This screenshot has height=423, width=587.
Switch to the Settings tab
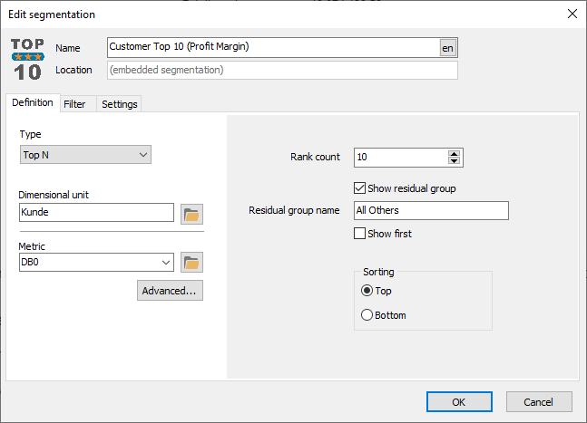tap(120, 104)
